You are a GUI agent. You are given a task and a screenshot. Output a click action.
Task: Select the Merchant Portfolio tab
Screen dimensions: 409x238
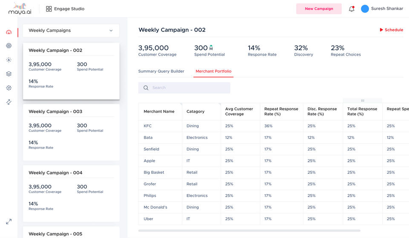tap(213, 71)
